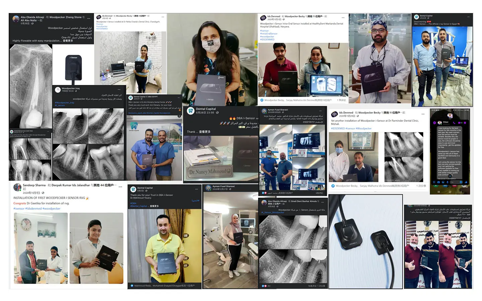Open the Ids Denmed avatar on the Chandigarh post
The height and width of the screenshot is (301, 482).
click(x=99, y=17)
